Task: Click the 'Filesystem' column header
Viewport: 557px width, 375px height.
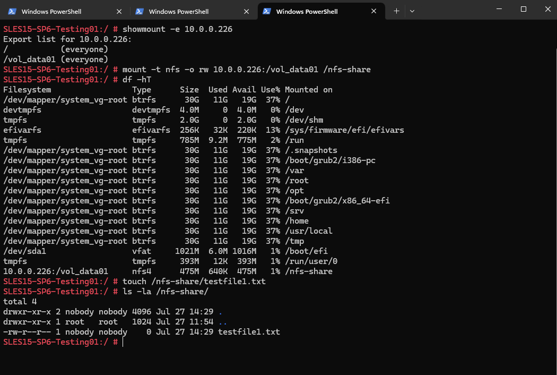Action: tap(27, 90)
